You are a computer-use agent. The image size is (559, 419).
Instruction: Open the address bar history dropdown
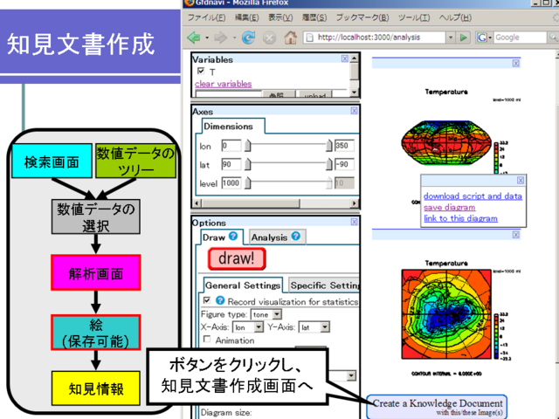click(x=451, y=38)
